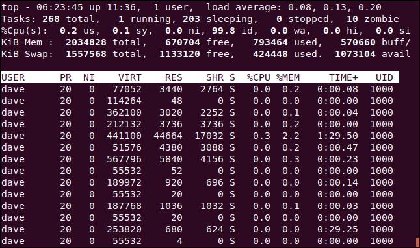This screenshot has height=248, width=420.
Task: Click free memory value 670704
Action: click(x=183, y=42)
